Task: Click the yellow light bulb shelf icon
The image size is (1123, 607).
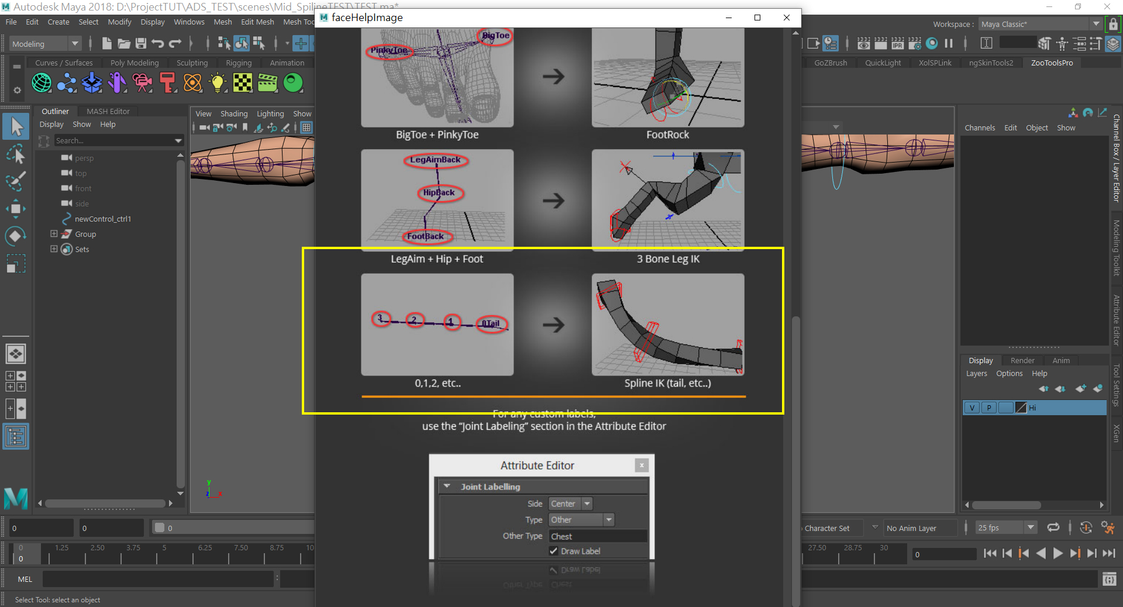Action: (x=218, y=83)
